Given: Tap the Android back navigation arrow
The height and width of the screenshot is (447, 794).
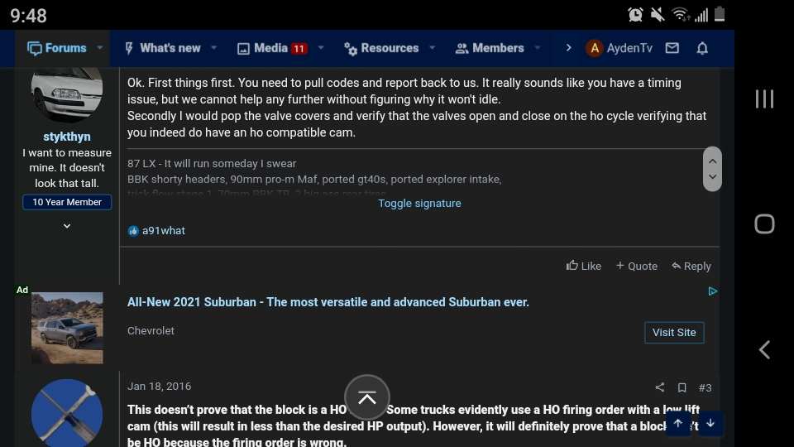Looking at the screenshot, I should 764,349.
